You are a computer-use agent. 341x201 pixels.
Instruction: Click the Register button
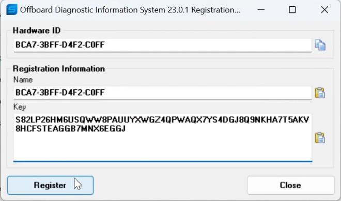(50, 185)
